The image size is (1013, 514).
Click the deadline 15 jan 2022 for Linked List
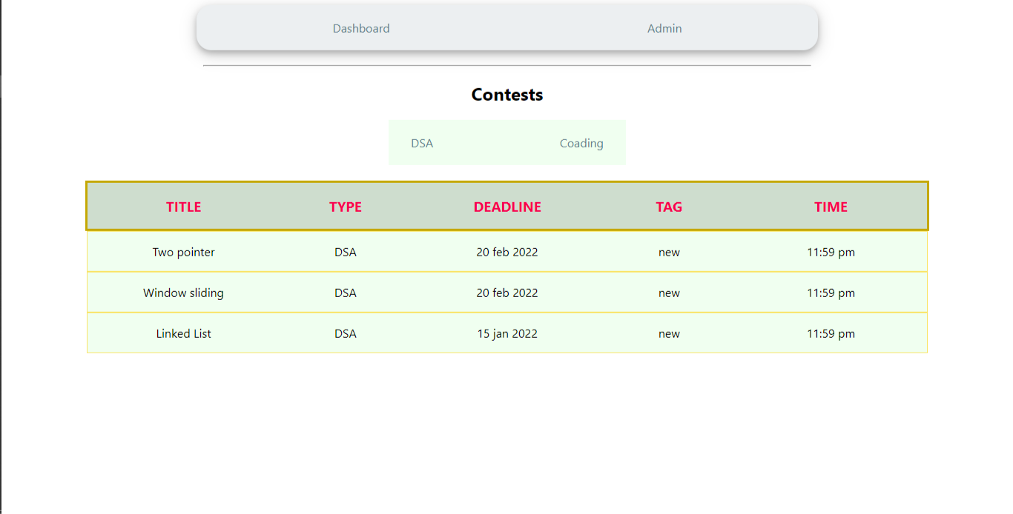pos(507,333)
